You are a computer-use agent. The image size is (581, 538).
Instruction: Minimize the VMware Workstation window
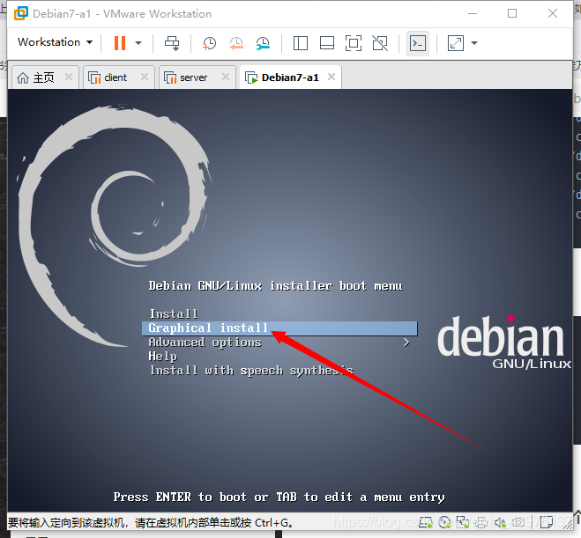[473, 14]
